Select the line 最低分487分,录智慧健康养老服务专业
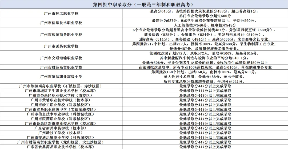 tap(204, 49)
